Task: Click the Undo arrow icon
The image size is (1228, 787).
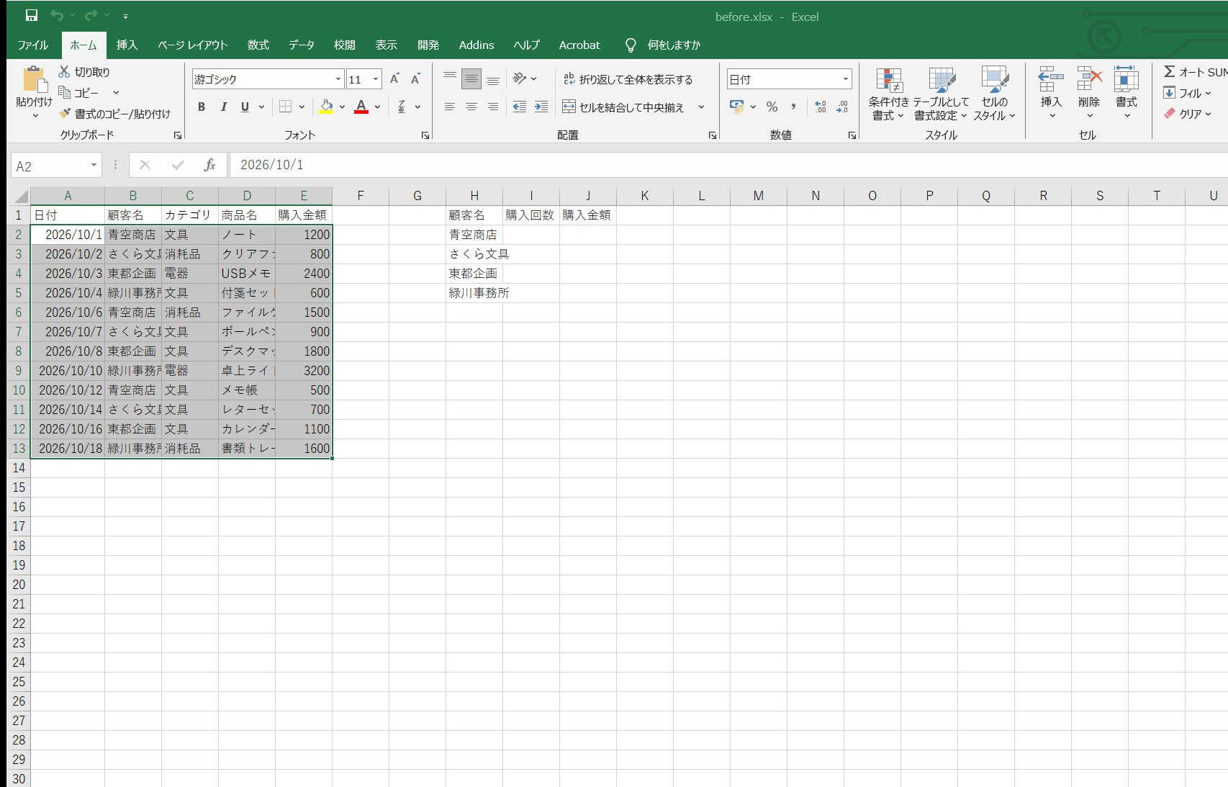Action: coord(57,15)
